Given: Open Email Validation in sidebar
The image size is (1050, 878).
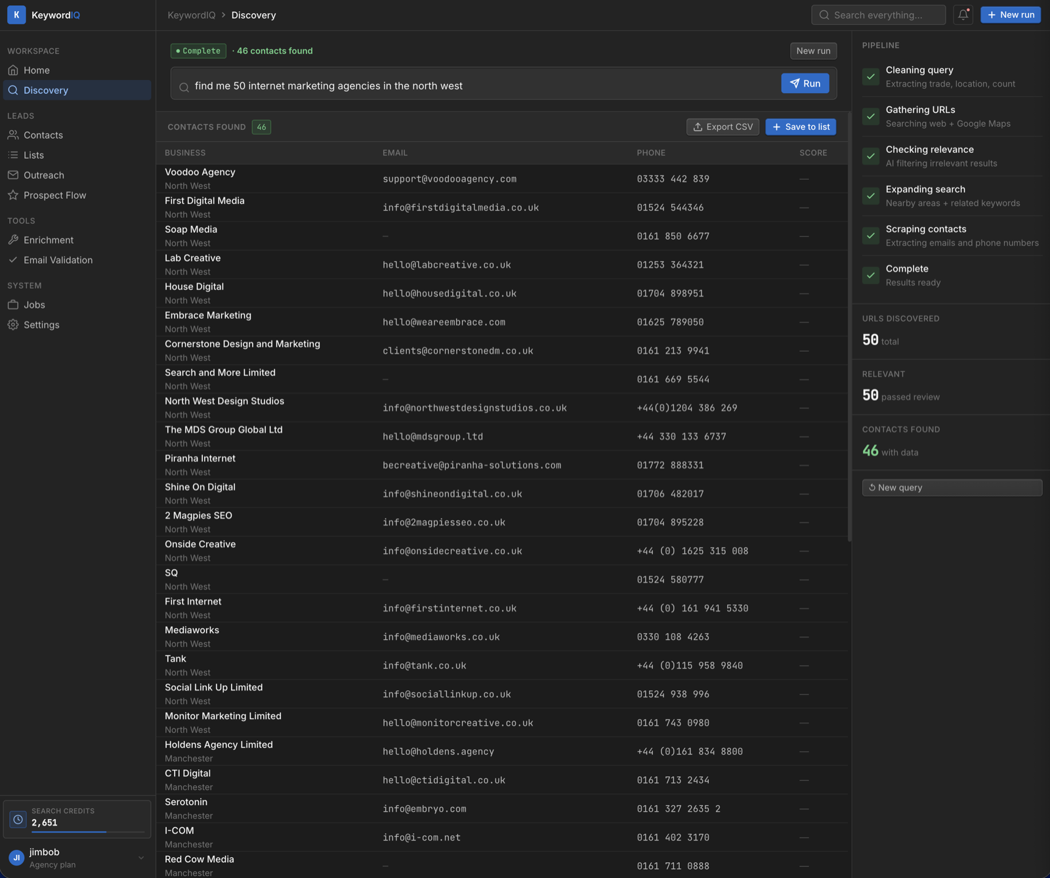Looking at the screenshot, I should click(x=58, y=260).
